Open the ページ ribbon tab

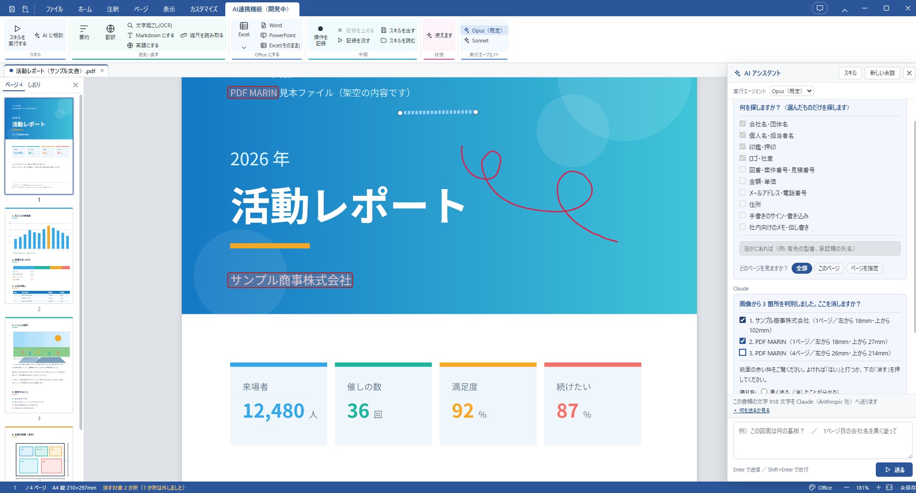pyautogui.click(x=141, y=9)
